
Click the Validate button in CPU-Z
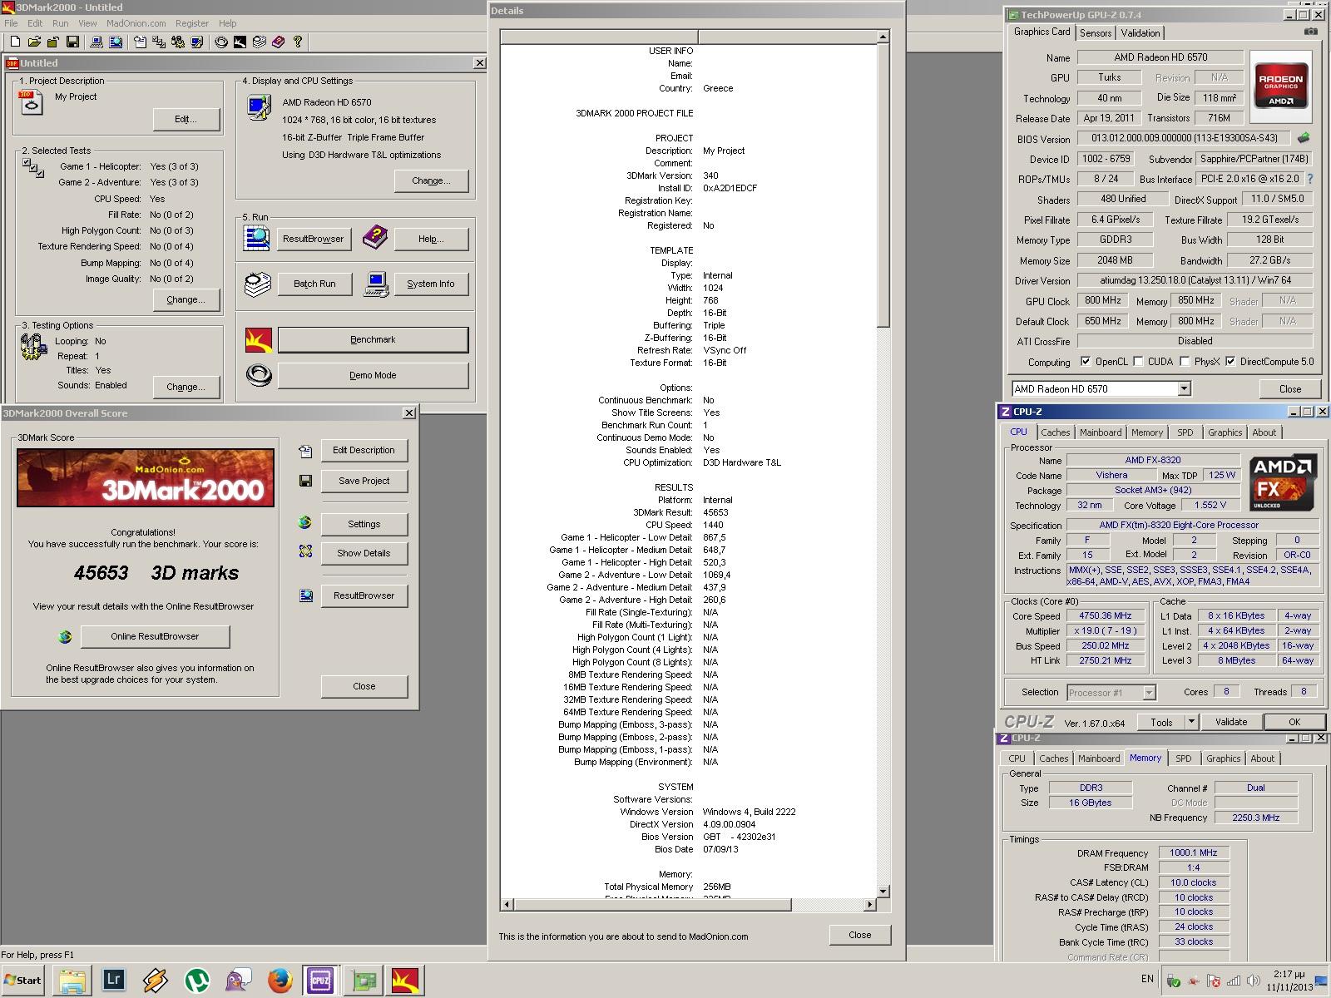(1231, 722)
